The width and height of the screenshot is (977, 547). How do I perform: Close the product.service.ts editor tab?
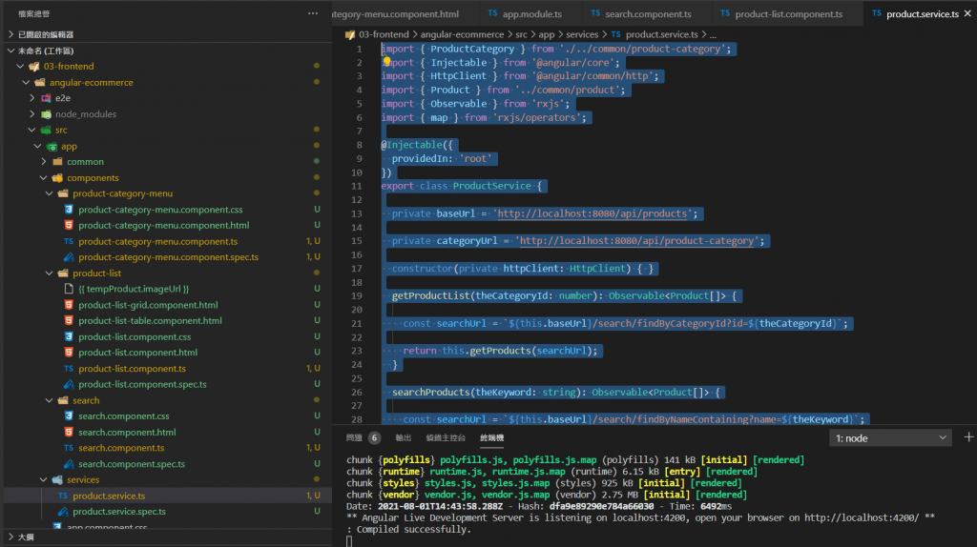(x=967, y=14)
